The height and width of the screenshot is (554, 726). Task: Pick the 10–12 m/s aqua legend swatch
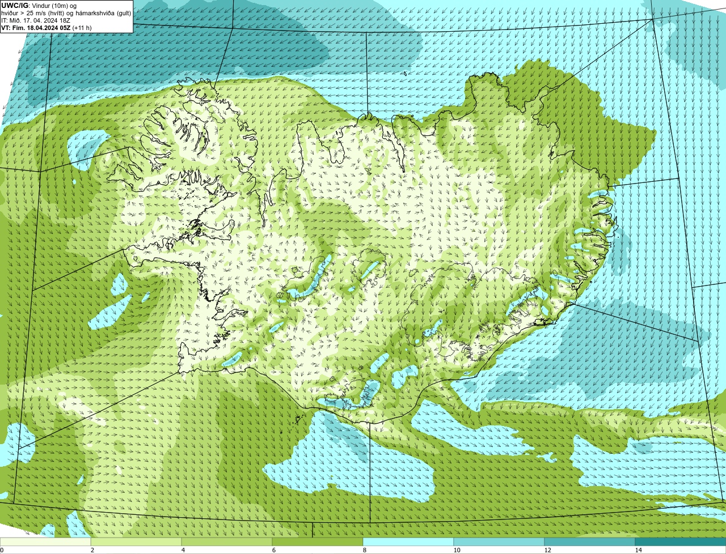499,542
